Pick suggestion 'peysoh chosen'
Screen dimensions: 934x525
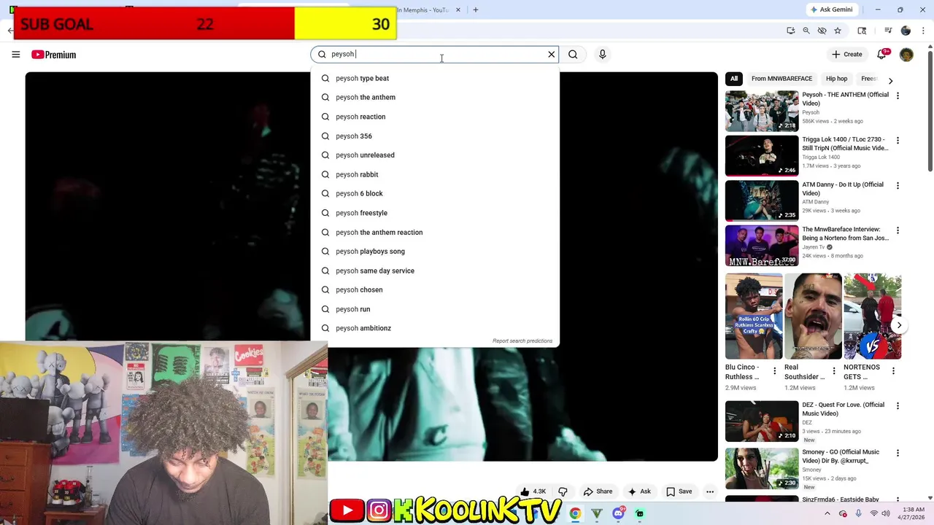point(435,289)
